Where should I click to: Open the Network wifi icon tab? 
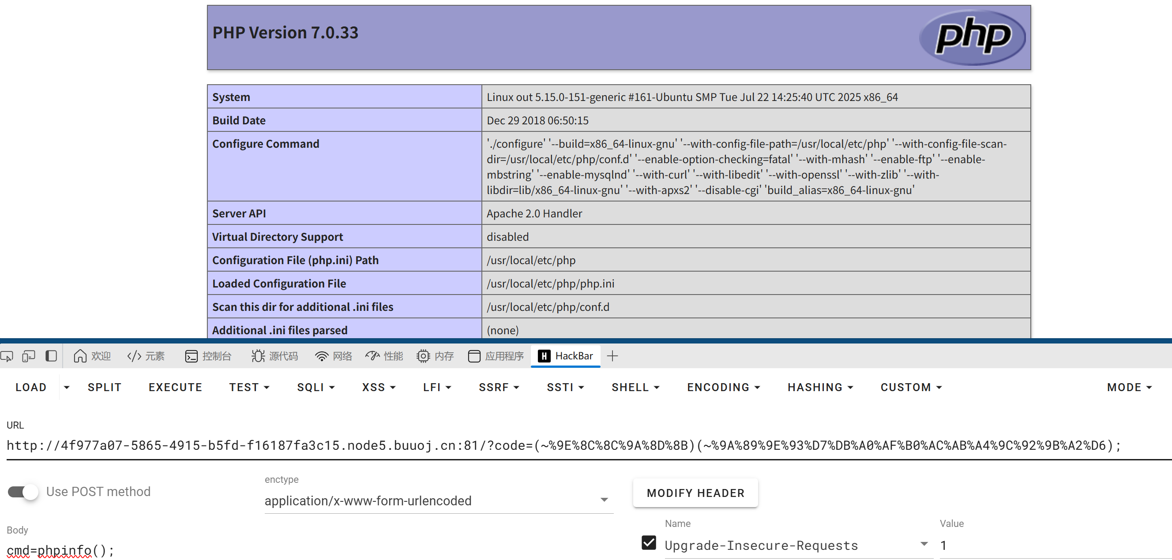point(334,356)
